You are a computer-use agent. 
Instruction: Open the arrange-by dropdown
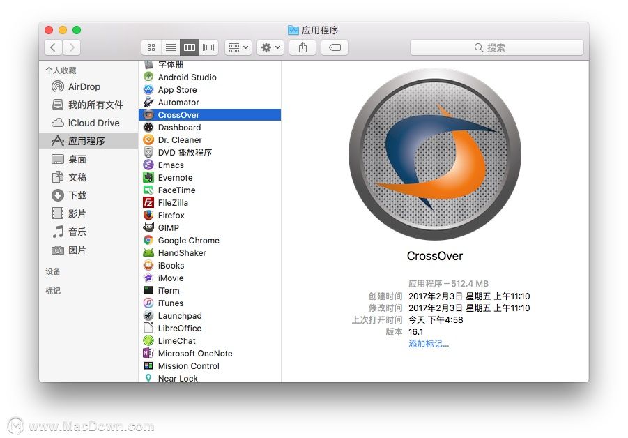[238, 47]
